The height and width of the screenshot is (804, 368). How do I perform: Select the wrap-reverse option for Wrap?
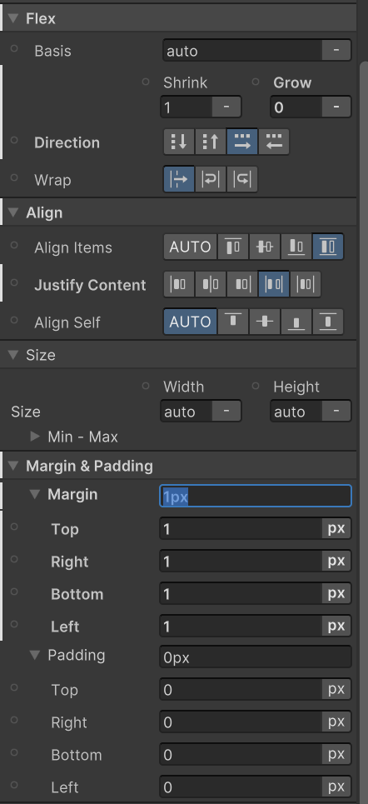pyautogui.click(x=242, y=179)
